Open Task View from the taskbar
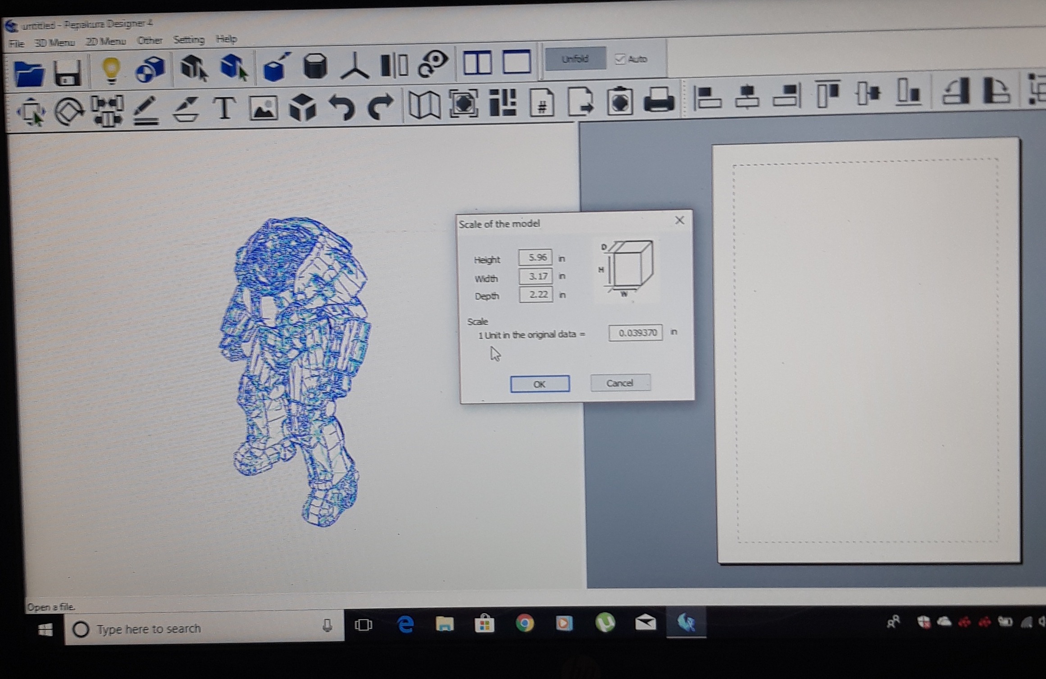This screenshot has width=1046, height=679. click(x=363, y=625)
